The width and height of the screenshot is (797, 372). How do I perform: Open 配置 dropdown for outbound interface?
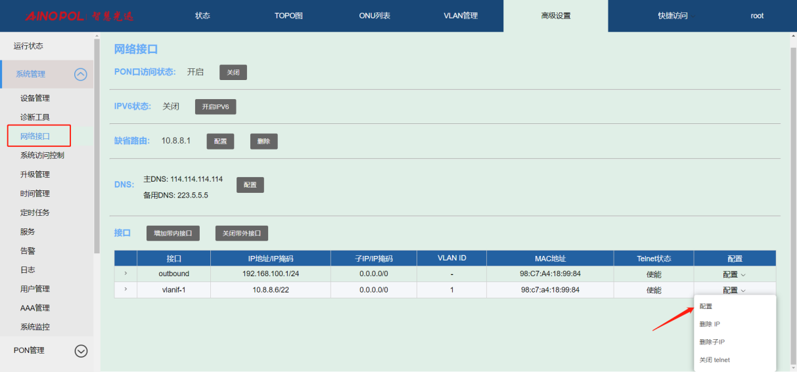pyautogui.click(x=734, y=274)
